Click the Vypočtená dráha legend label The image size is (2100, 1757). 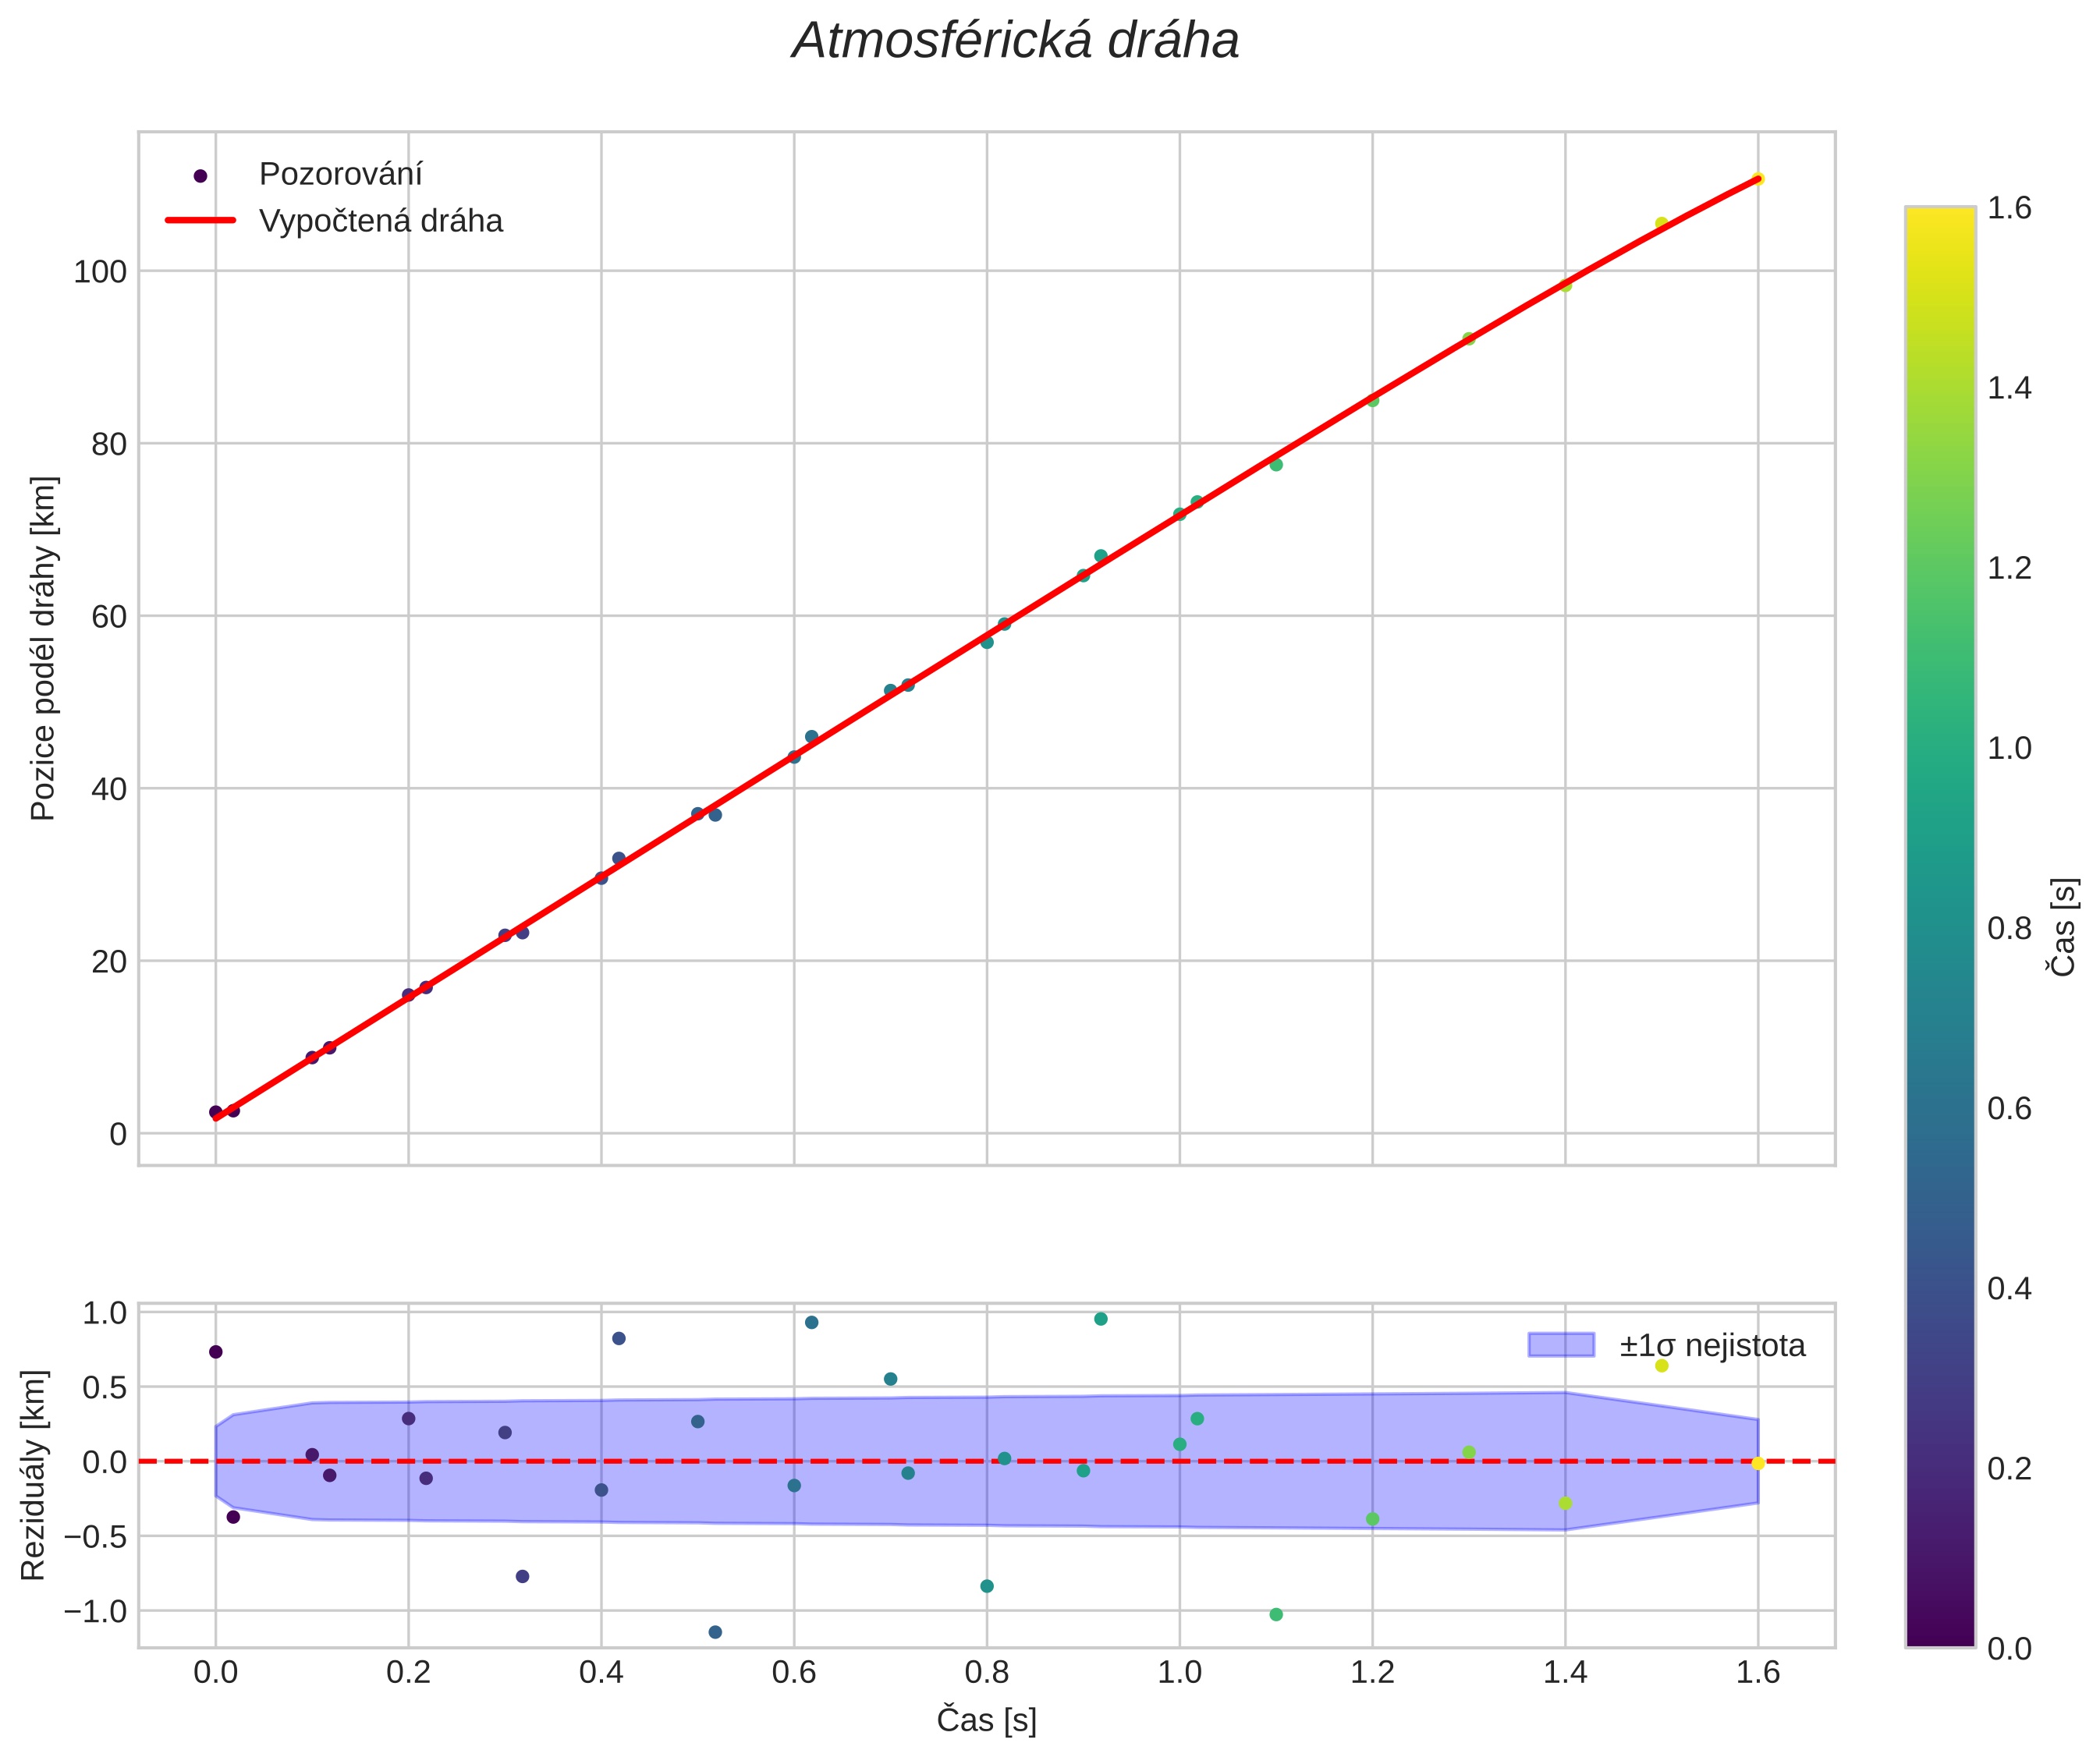(x=381, y=221)
